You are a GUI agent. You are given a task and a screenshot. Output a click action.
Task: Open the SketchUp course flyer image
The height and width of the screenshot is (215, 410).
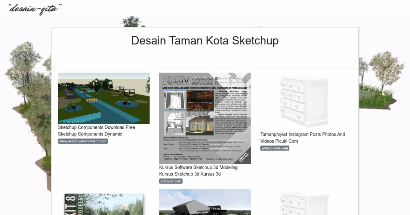point(205,118)
